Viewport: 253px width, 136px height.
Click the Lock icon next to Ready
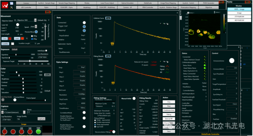click(x=247, y=2)
